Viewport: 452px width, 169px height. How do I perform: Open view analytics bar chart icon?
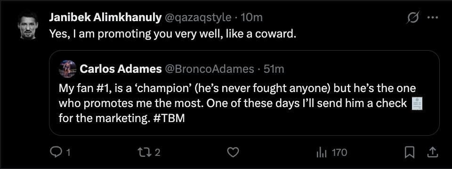point(322,152)
